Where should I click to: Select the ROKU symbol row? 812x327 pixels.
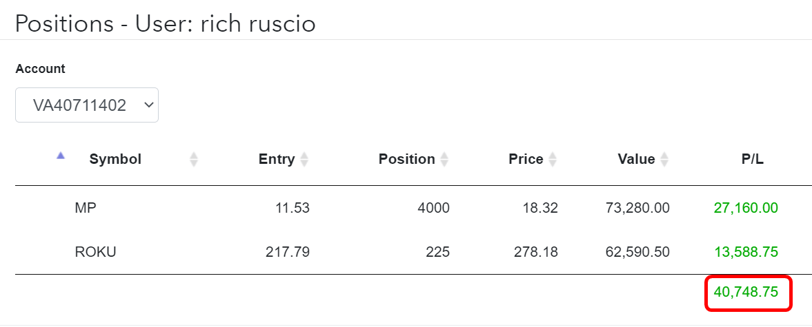[x=95, y=252]
